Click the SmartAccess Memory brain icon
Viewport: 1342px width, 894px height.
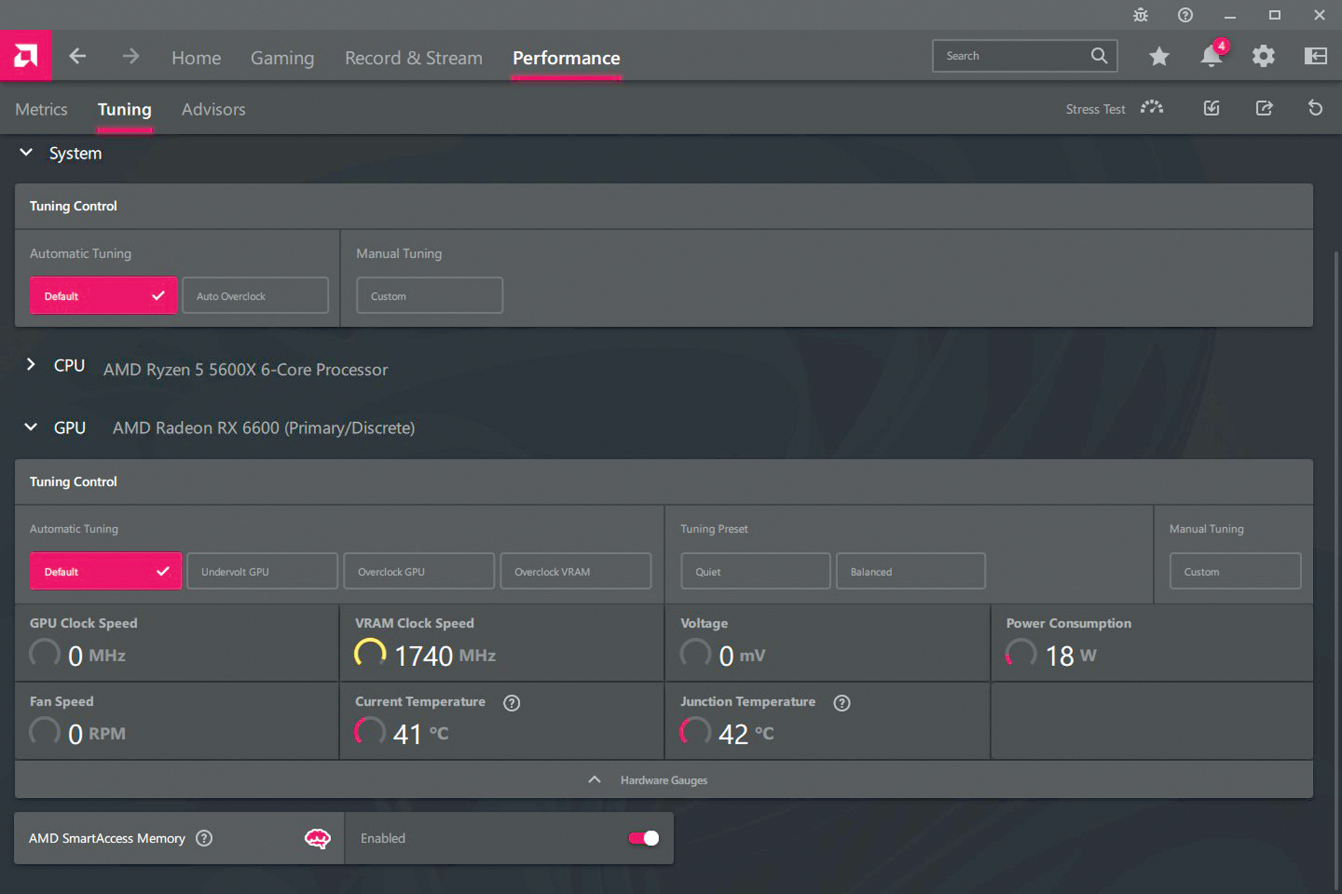coord(317,839)
